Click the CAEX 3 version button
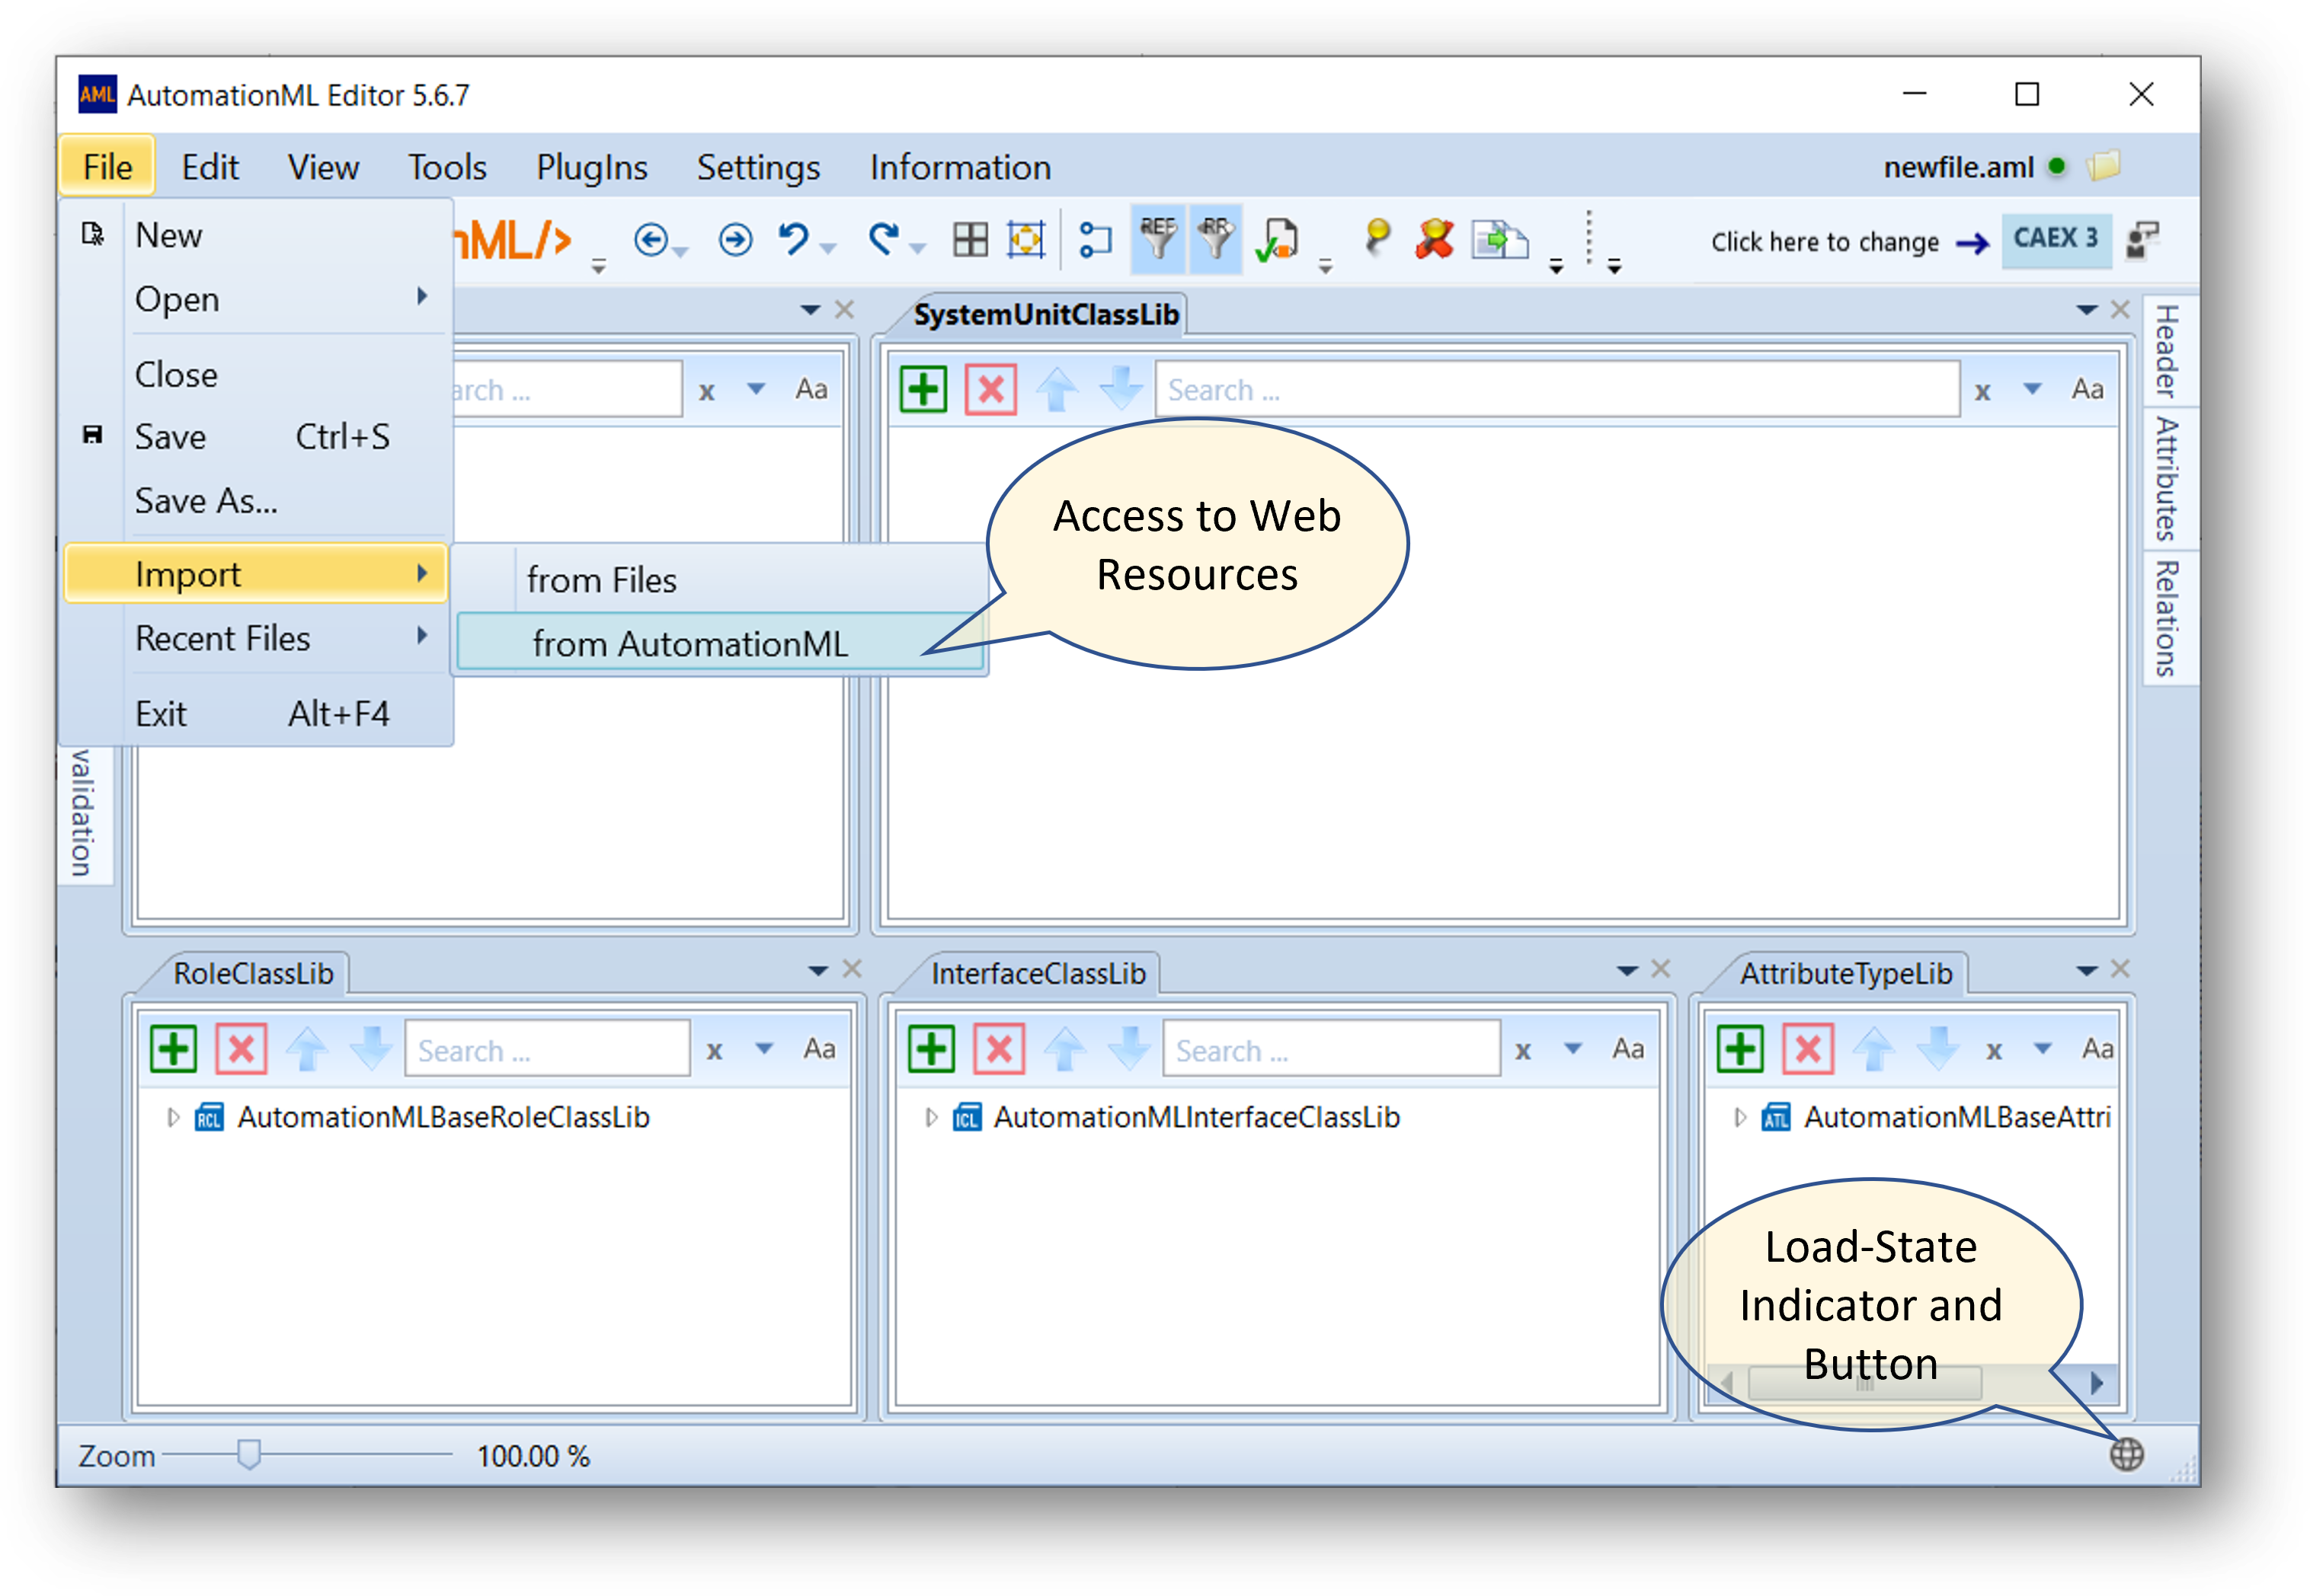 tap(2056, 239)
